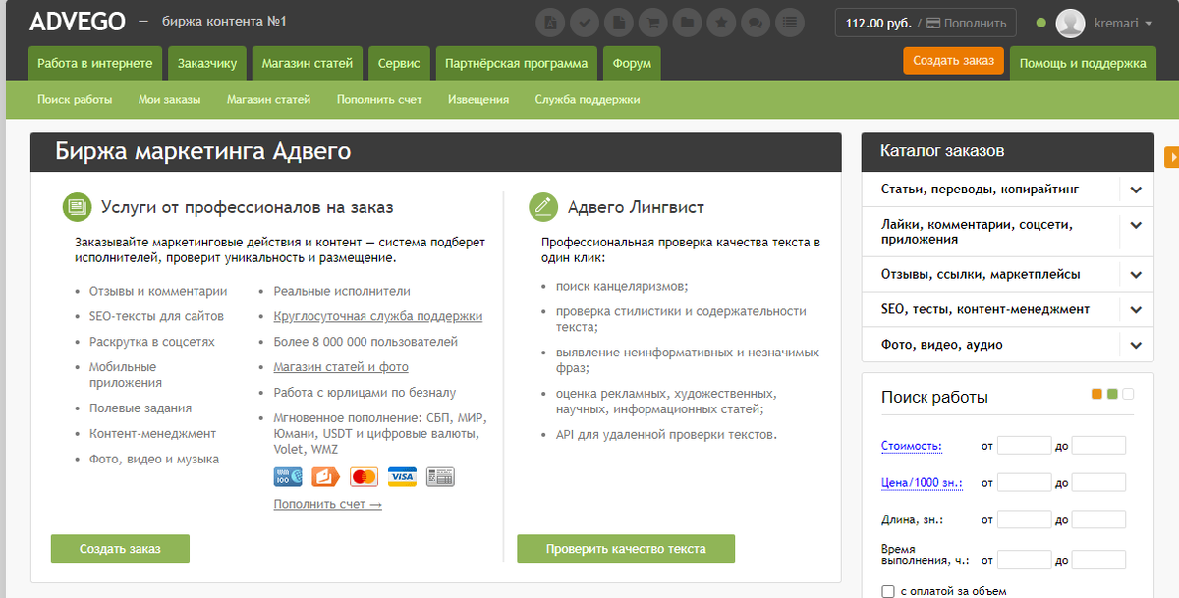Image resolution: width=1179 pixels, height=598 pixels.
Task: Open the shopping cart icon
Action: pos(653,22)
